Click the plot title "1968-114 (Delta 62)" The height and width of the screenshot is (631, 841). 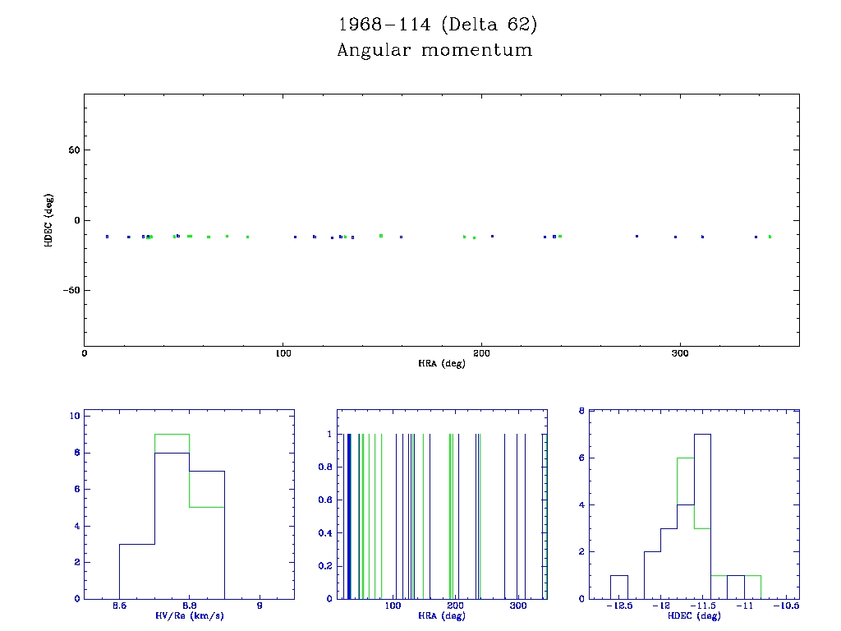click(x=437, y=25)
